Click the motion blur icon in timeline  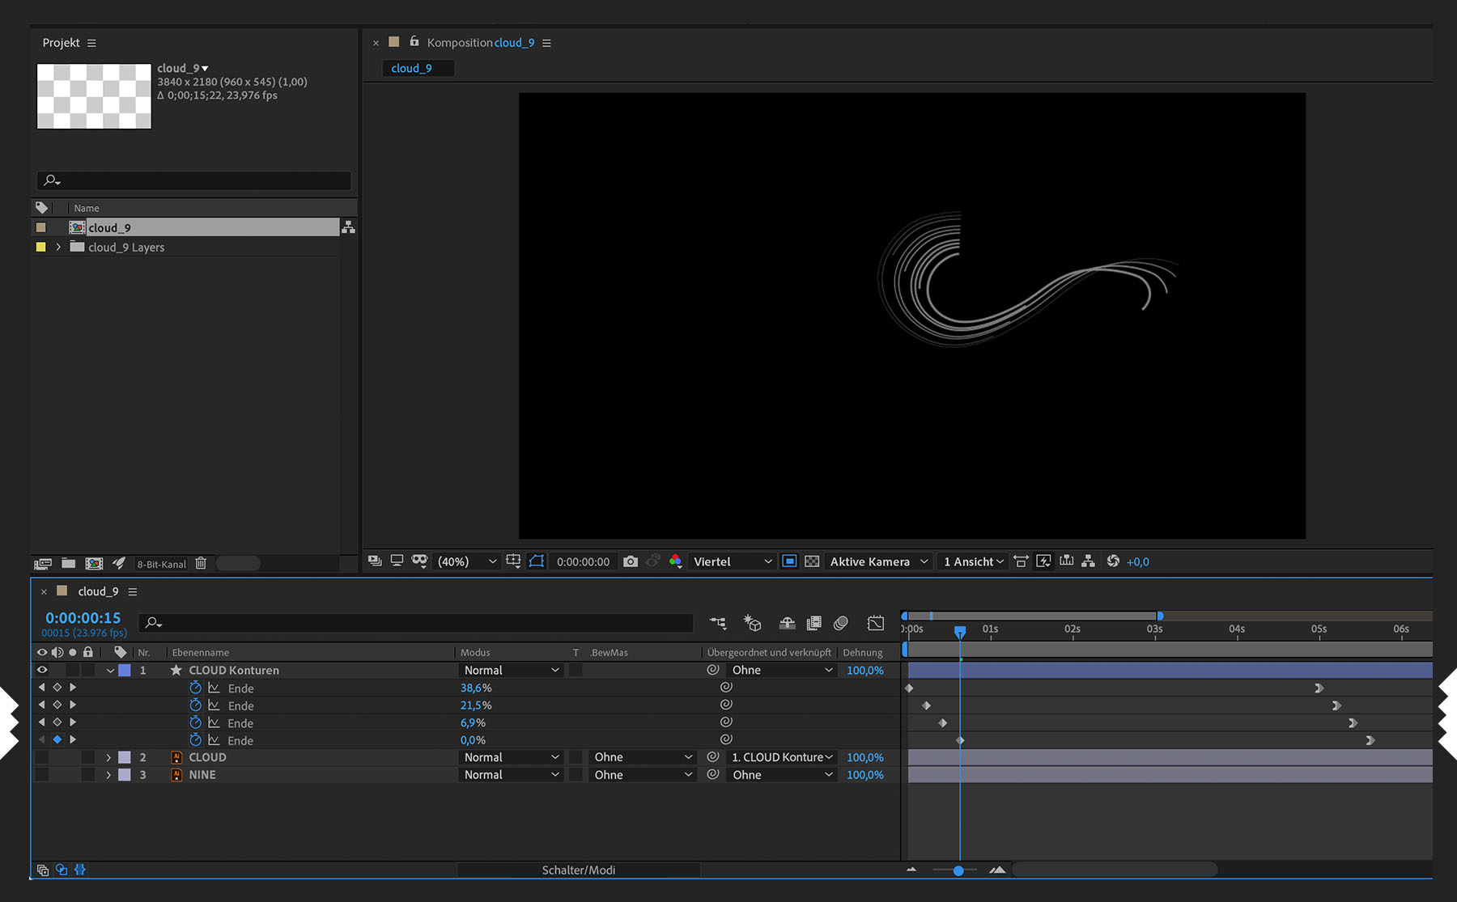click(841, 623)
